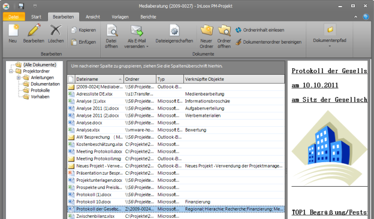Select Meeting Protokoll.docx
Image resolution: width=374 pixels, height=219 pixels.
tap(176, 151)
